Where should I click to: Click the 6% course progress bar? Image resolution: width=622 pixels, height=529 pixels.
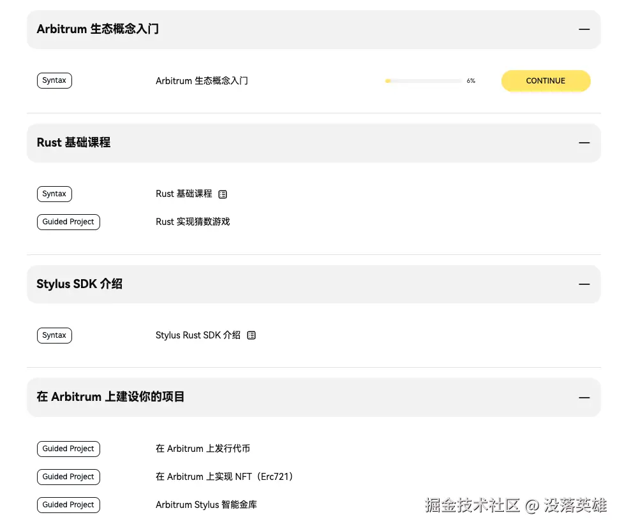tap(424, 81)
